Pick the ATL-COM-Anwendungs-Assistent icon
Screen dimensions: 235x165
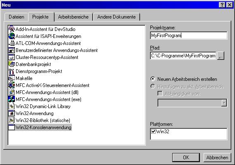click(12, 43)
